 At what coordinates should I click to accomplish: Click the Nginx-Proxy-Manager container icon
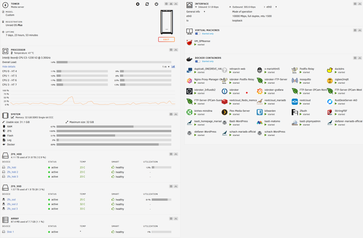(189, 81)
